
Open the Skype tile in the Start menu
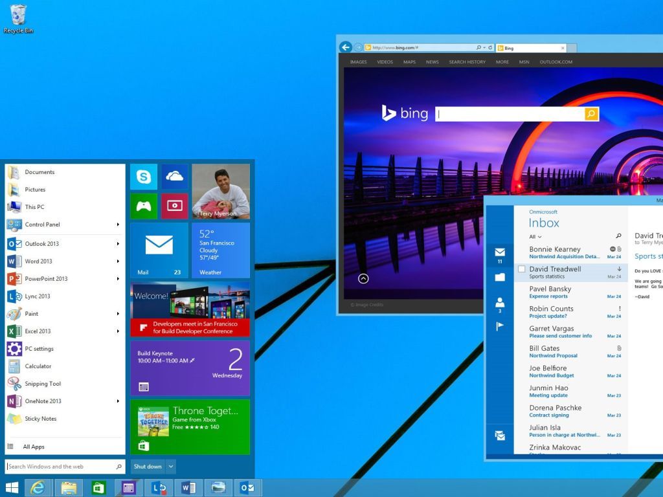(x=143, y=175)
